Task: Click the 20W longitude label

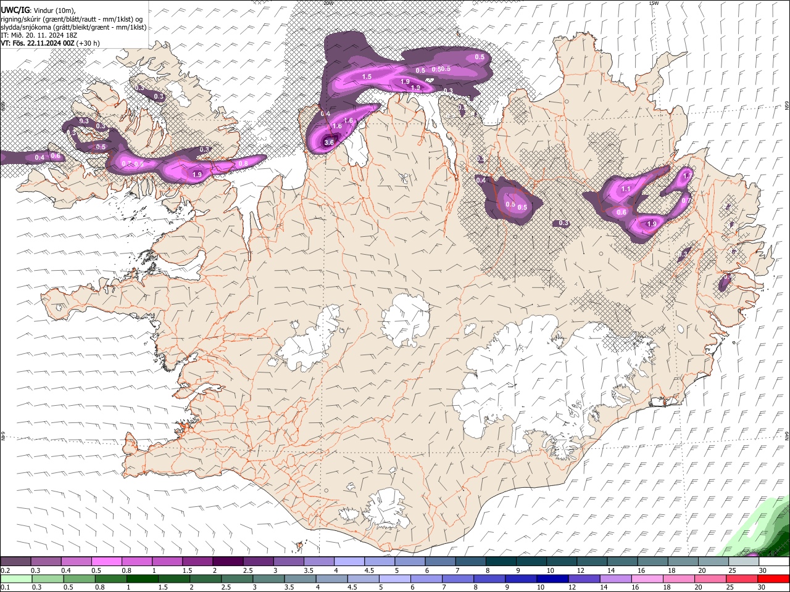Action: click(x=328, y=3)
